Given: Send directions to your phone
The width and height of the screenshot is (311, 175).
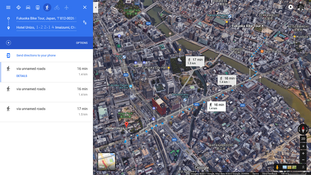Looking at the screenshot, I should tap(36, 55).
